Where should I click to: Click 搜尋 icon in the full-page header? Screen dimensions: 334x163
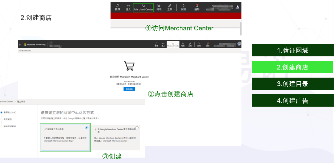point(157,44)
